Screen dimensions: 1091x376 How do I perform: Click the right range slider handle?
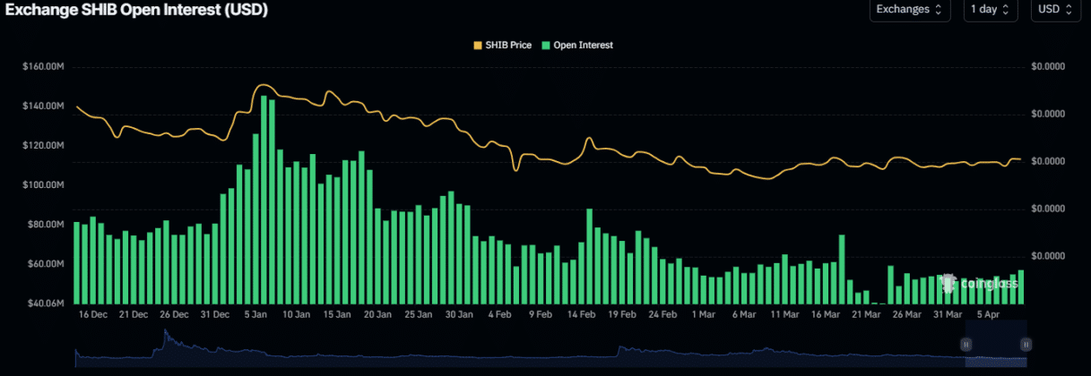pyautogui.click(x=1025, y=344)
